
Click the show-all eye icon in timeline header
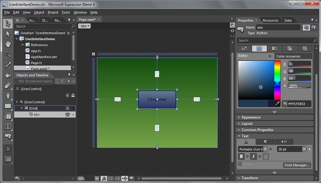pyautogui.click(x=67, y=96)
